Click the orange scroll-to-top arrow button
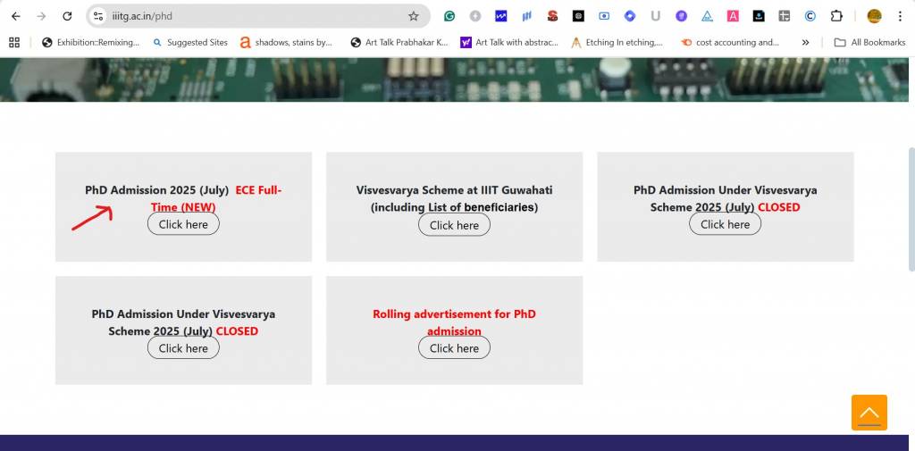 click(x=869, y=413)
